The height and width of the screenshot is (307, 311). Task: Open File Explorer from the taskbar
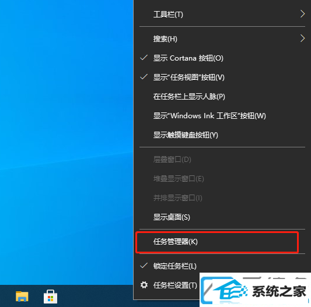click(22, 297)
